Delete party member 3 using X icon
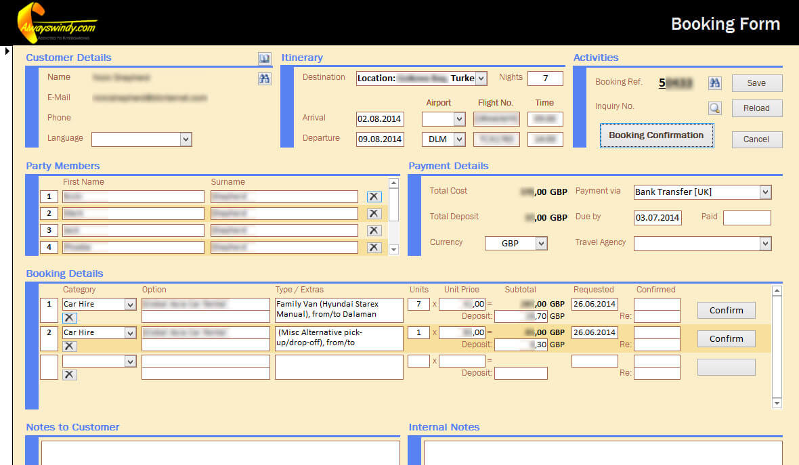This screenshot has width=799, height=465. [x=374, y=230]
